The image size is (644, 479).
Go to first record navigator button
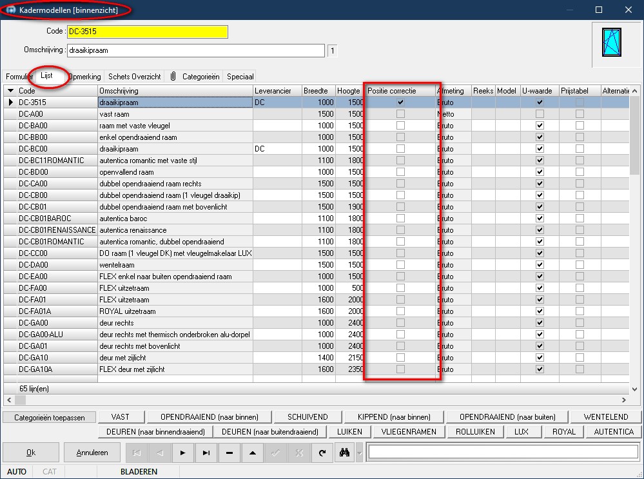click(137, 453)
